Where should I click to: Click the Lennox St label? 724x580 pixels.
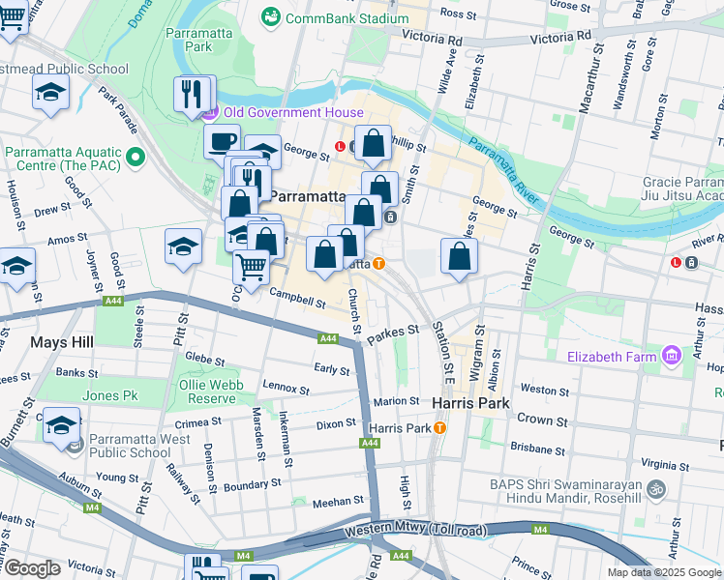286,388
